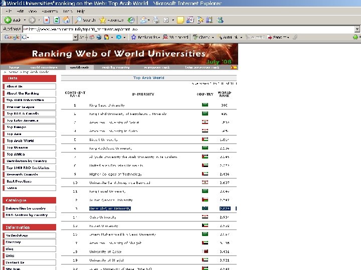The image size is (361, 270).
Task: Open the Bookmarks dropdown arrow in Google toolbar
Action: point(159,37)
